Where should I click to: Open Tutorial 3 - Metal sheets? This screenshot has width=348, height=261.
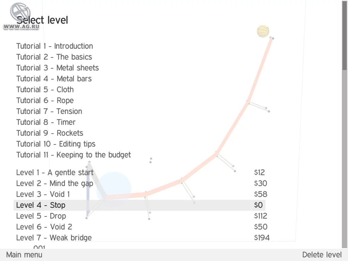click(x=57, y=68)
